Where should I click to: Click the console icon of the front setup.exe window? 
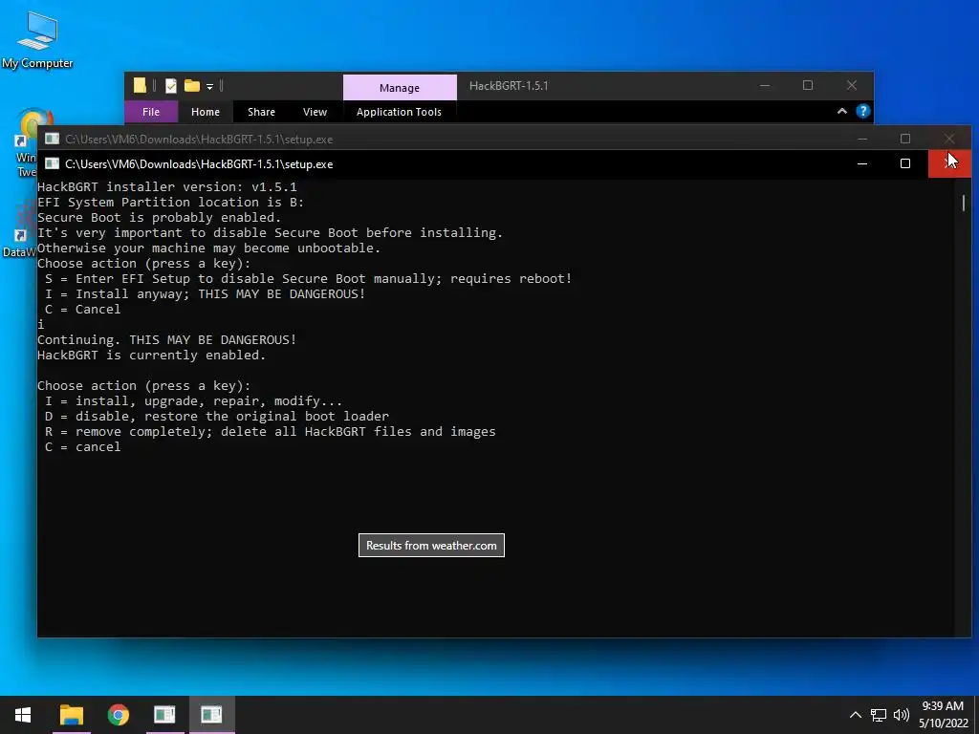coord(52,163)
